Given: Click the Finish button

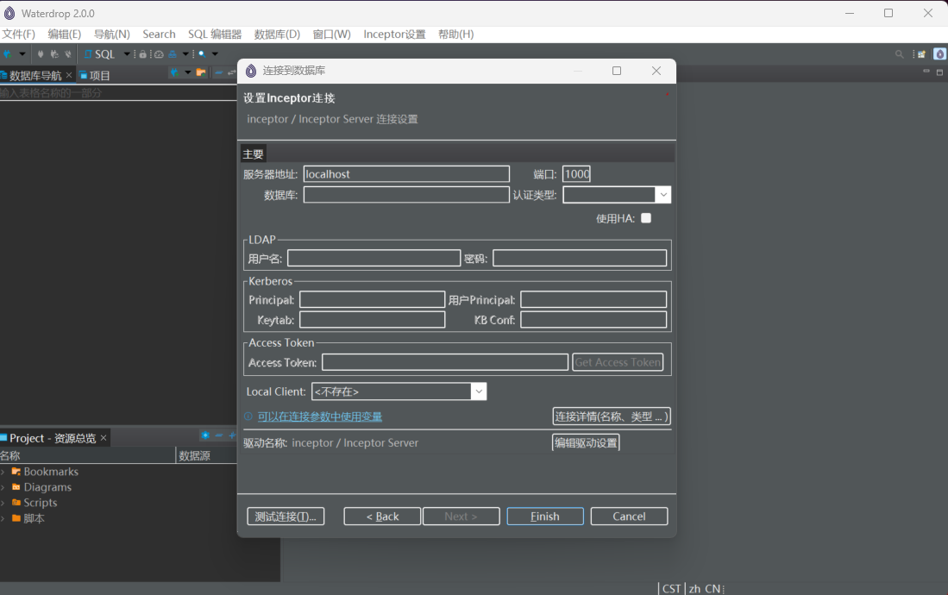Looking at the screenshot, I should (545, 517).
